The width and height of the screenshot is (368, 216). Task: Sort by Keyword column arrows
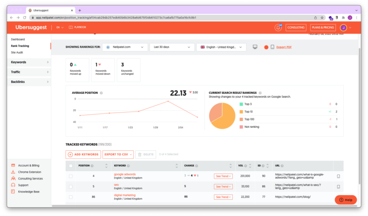177,166
